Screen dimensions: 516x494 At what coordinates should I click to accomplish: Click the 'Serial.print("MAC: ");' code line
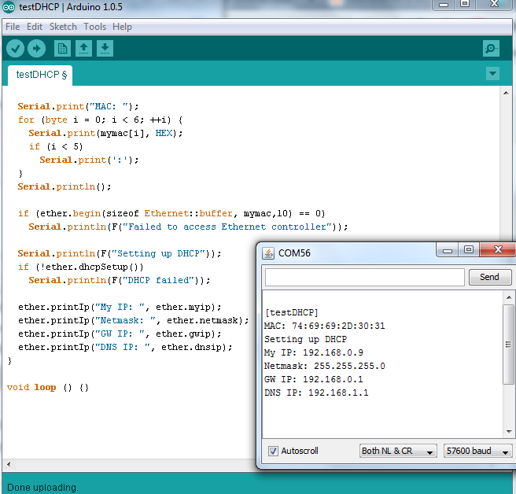(79, 106)
